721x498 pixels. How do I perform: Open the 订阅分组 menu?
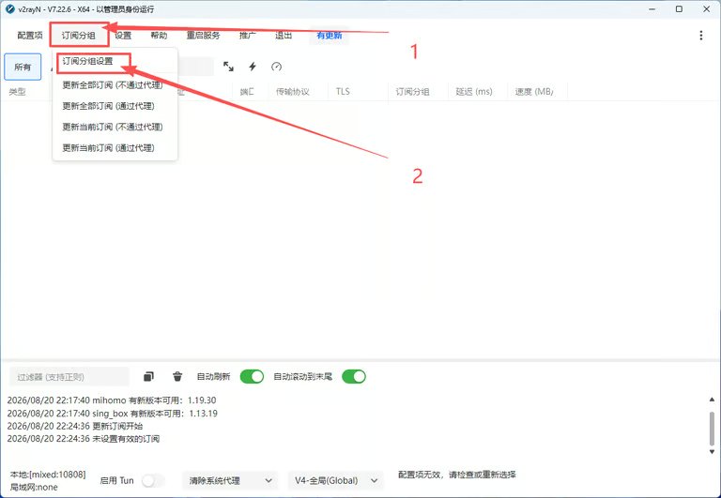tap(79, 36)
